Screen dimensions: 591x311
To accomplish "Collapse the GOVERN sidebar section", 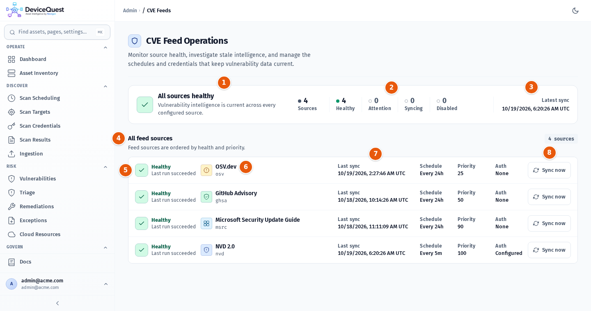I will click(105, 248).
